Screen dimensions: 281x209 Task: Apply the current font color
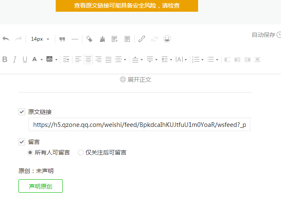pyautogui.click(x=35, y=59)
